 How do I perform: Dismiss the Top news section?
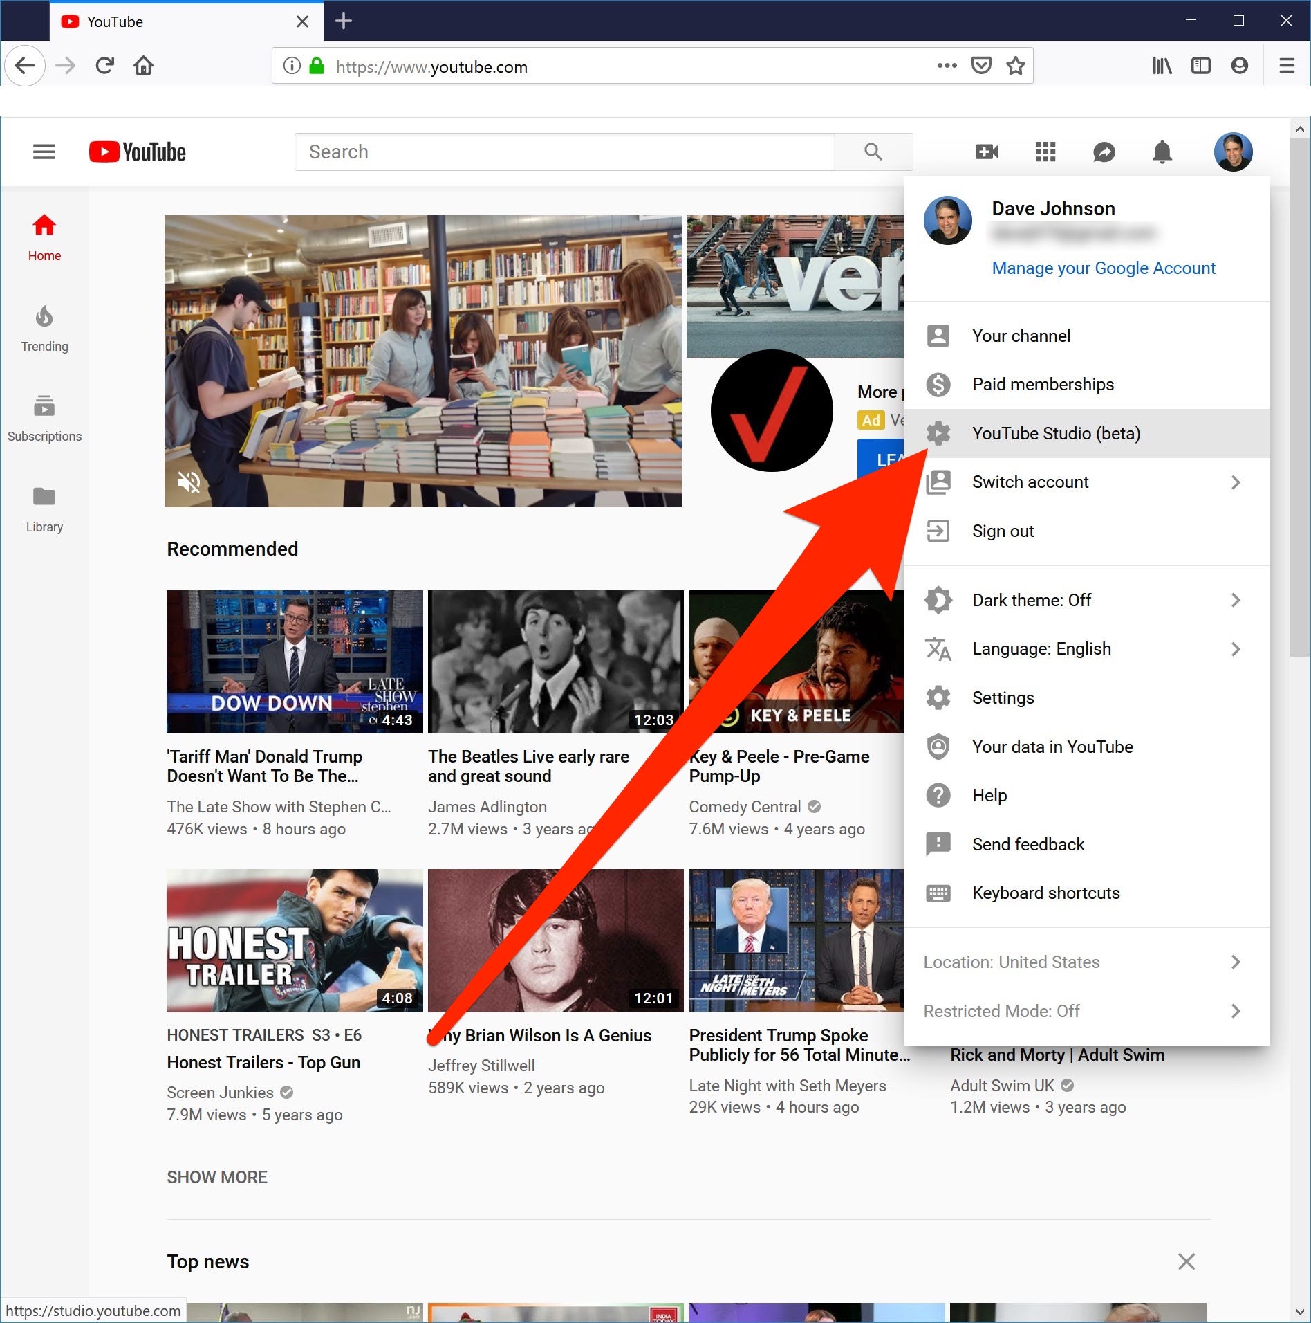(1186, 1261)
